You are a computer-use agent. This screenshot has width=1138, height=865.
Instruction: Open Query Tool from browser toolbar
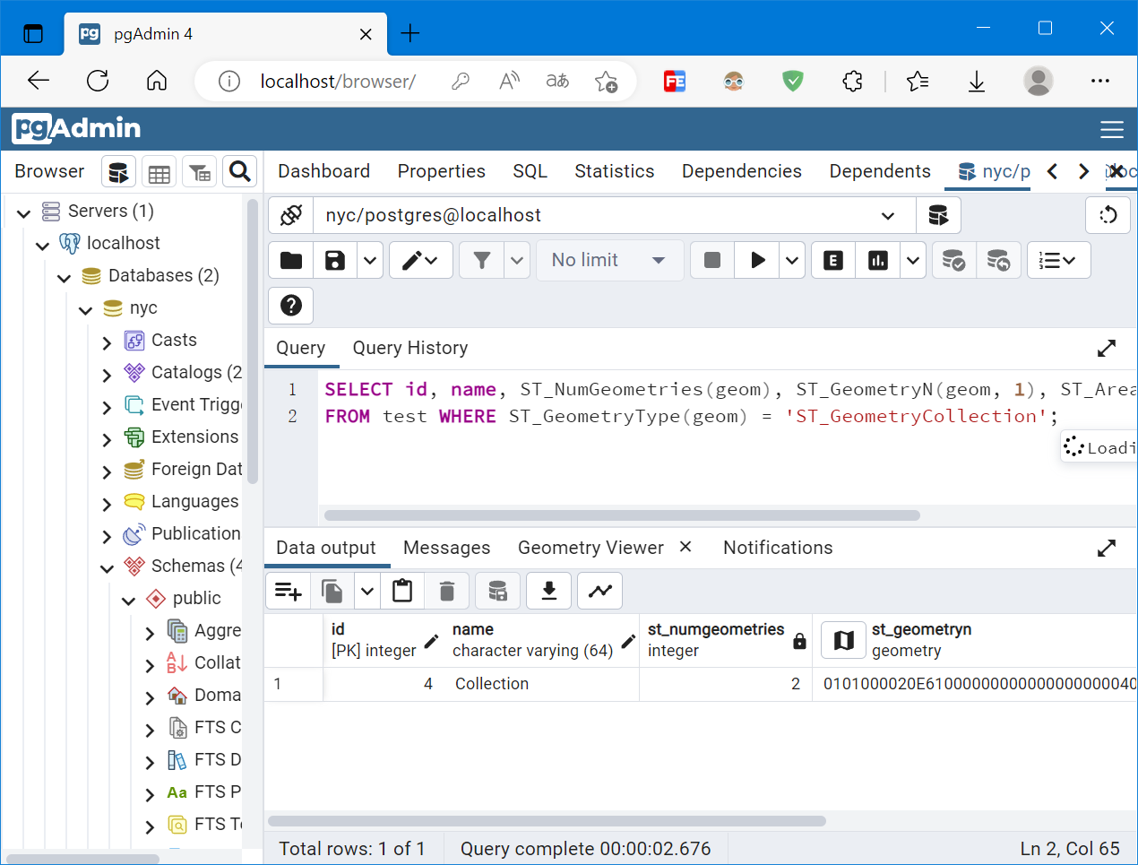[118, 172]
